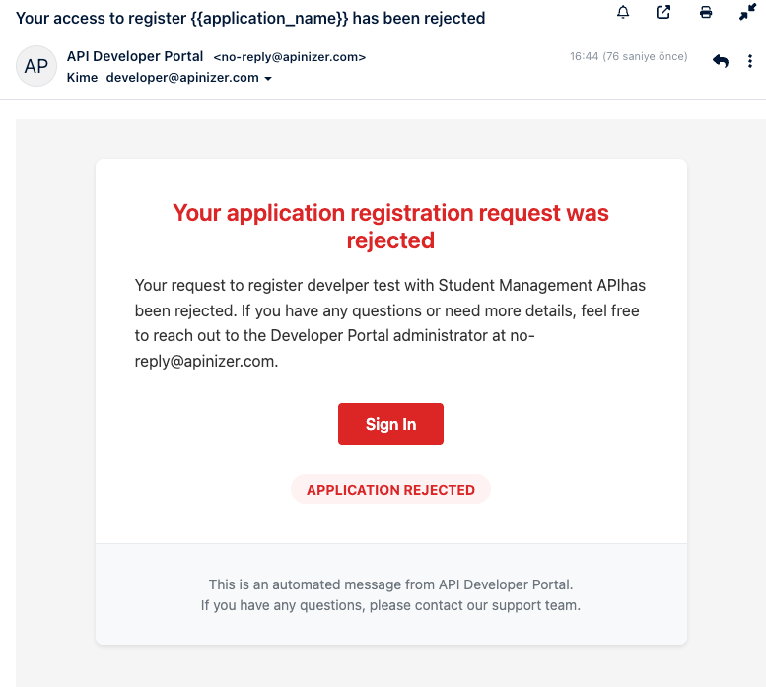Click the email subject line
766x687 pixels.
(x=250, y=18)
